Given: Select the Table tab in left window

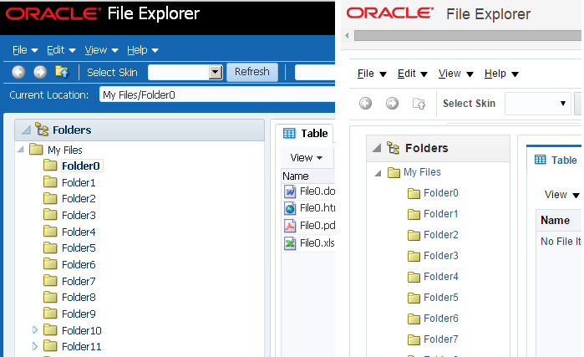Looking at the screenshot, I should [x=305, y=133].
